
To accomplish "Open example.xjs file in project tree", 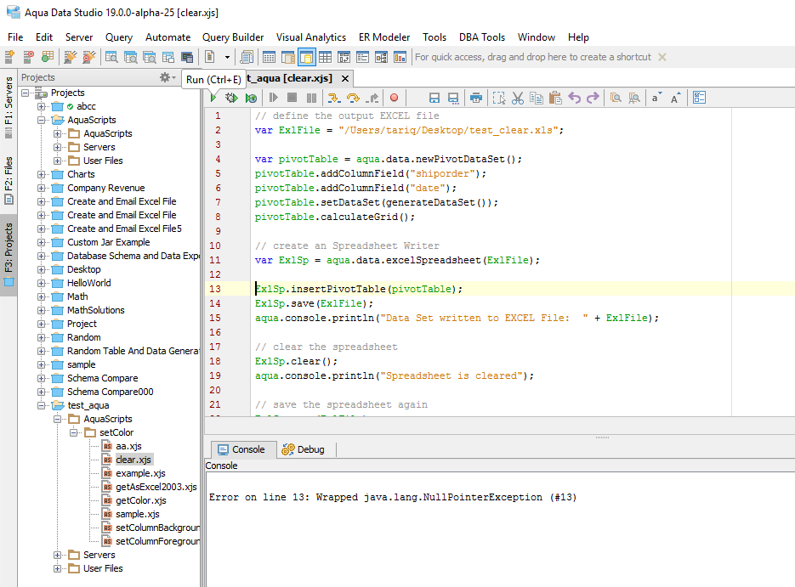I will coord(140,473).
